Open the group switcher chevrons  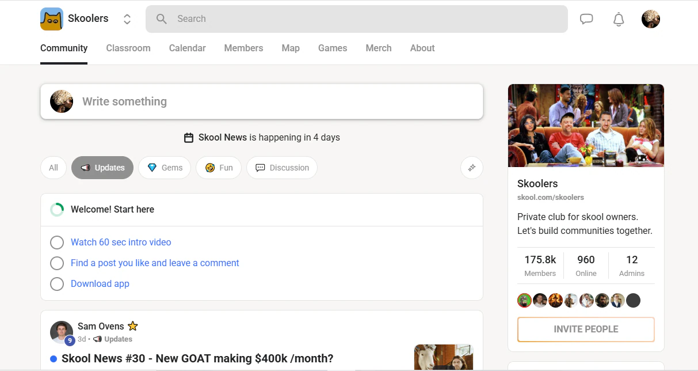127,19
